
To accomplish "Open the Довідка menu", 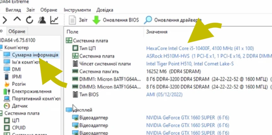I will [105, 10].
